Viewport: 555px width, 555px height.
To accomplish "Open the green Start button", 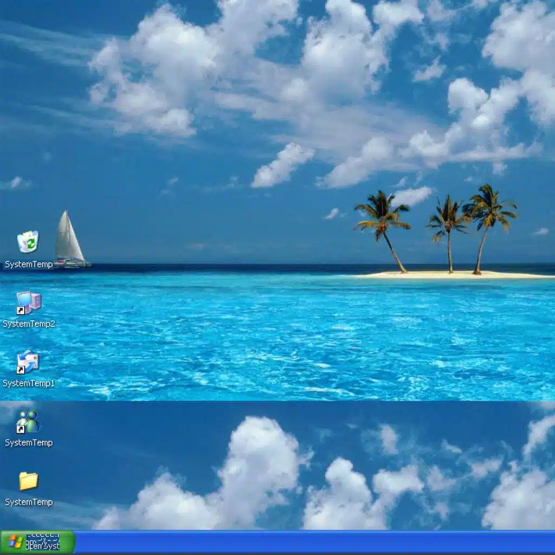I will click(37, 542).
